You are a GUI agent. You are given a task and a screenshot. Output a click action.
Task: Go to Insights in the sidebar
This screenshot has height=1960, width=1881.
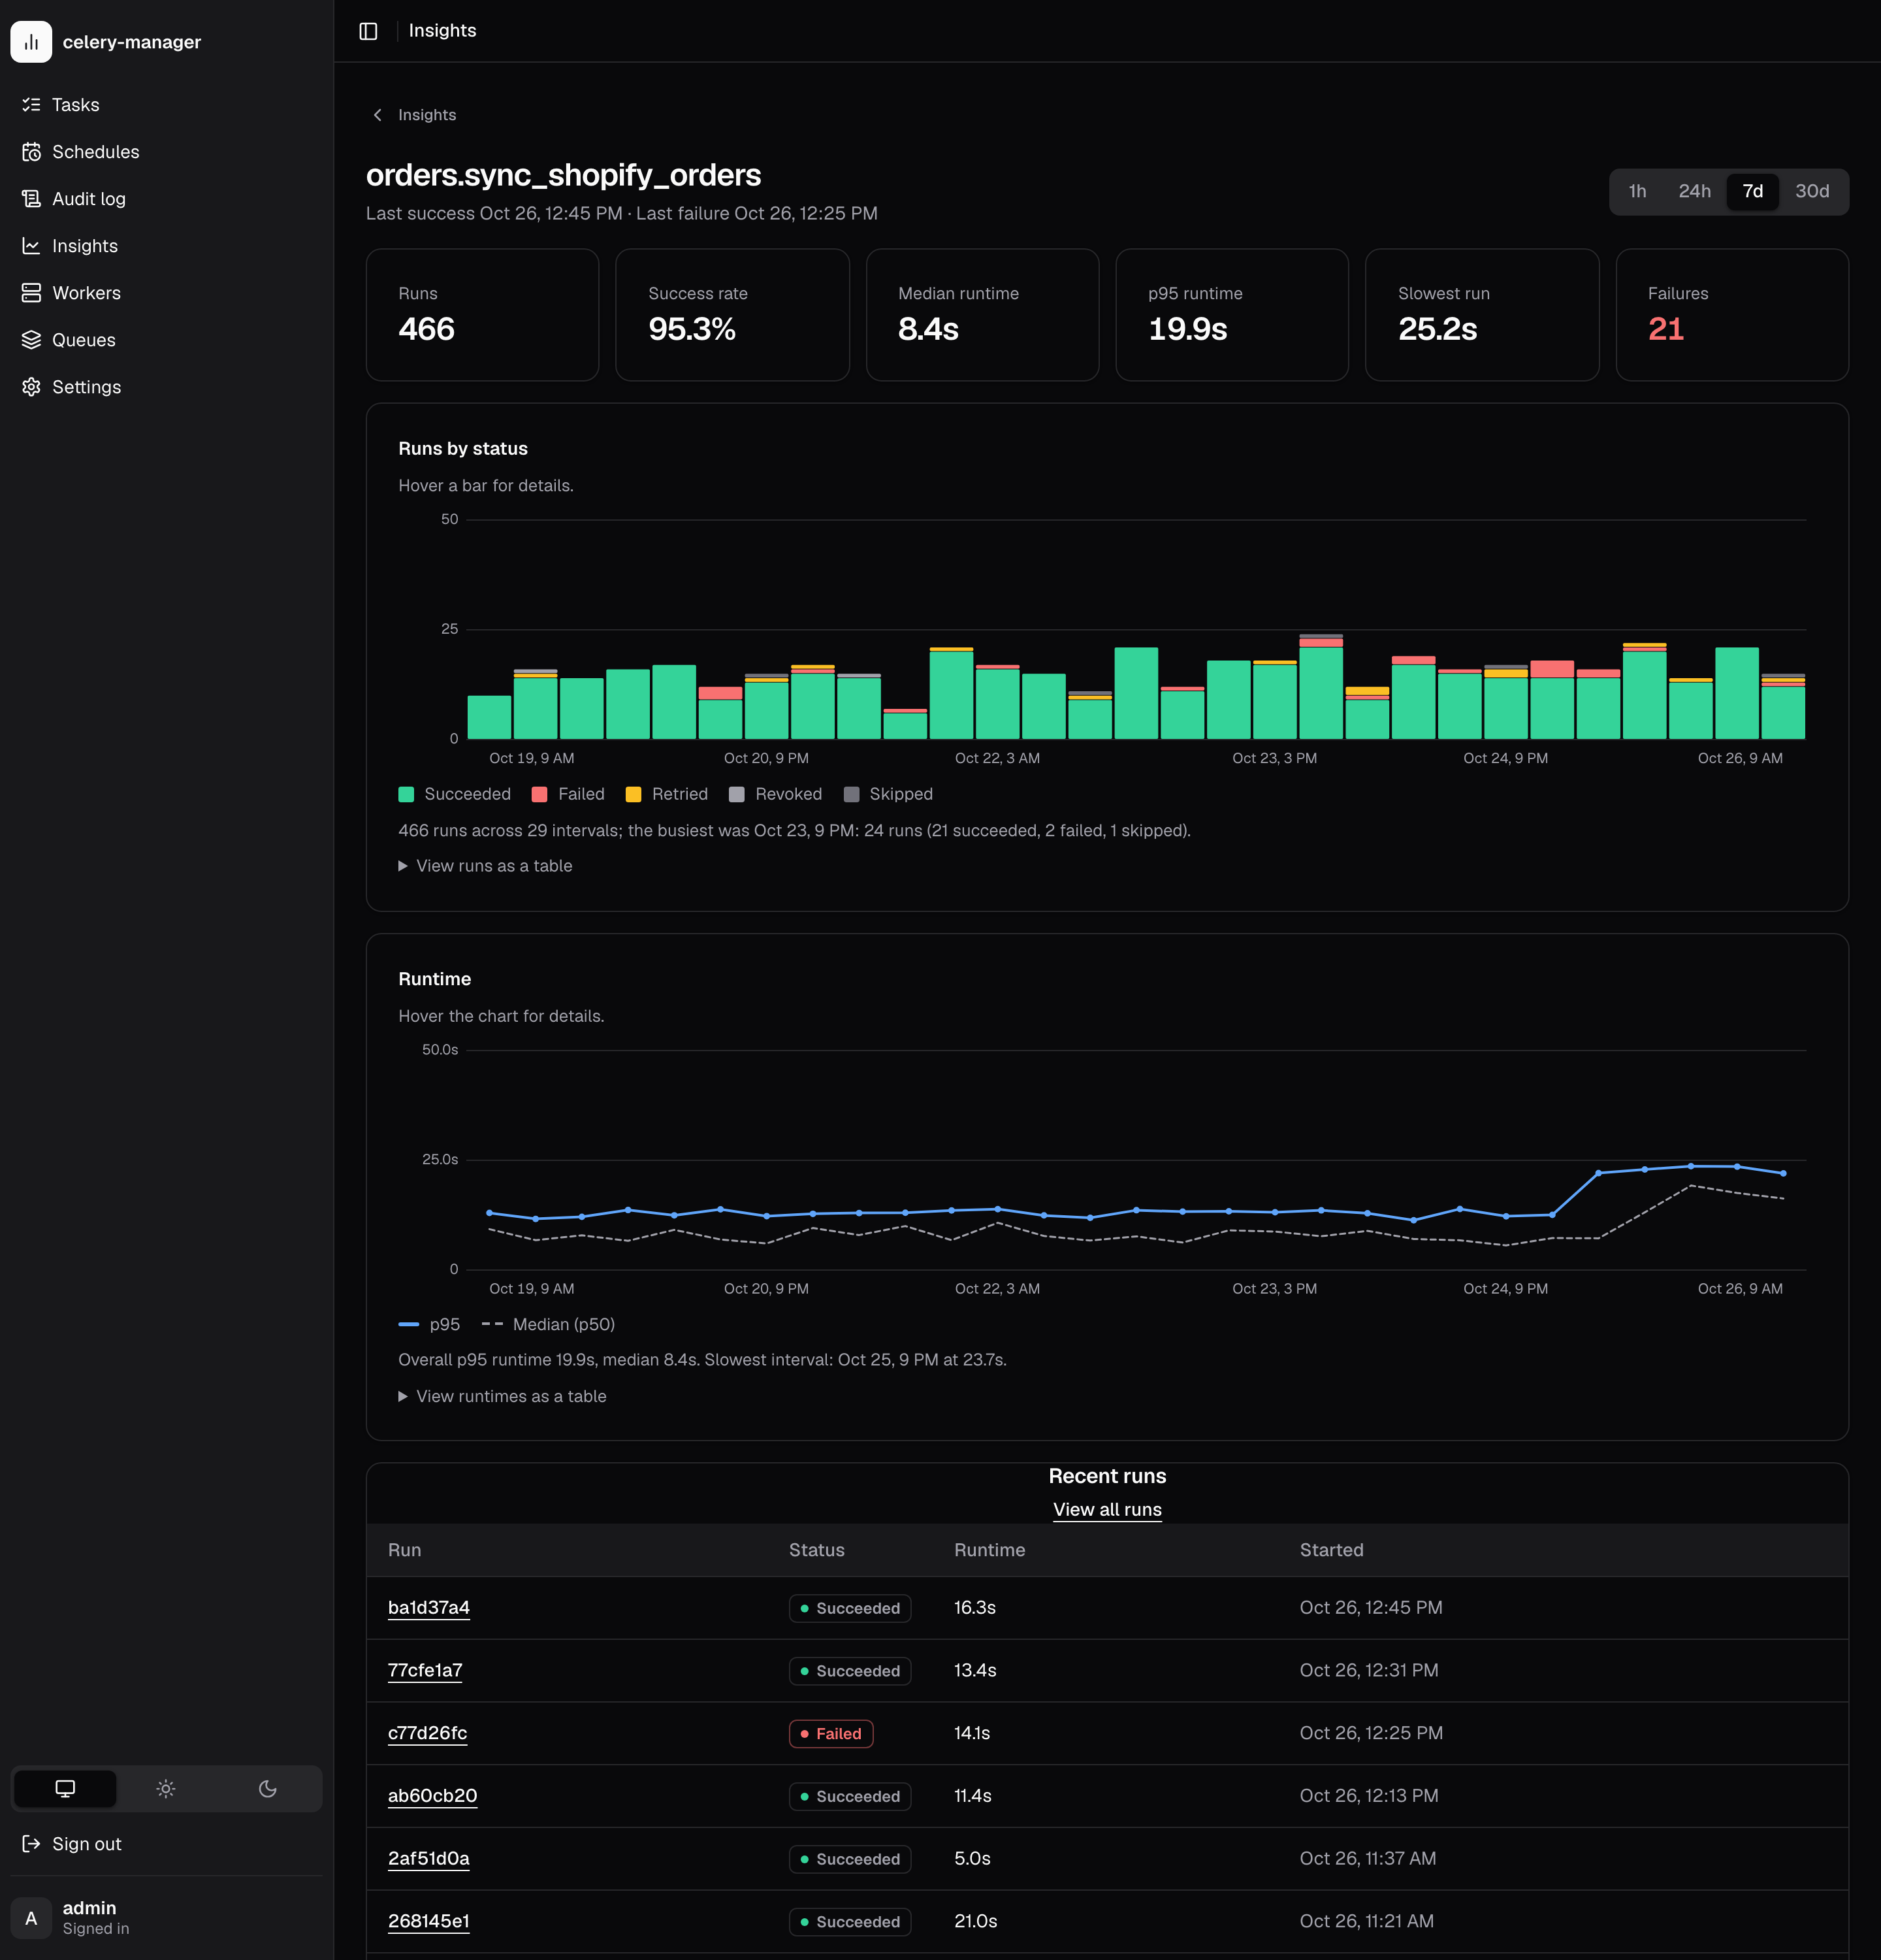click(x=166, y=246)
